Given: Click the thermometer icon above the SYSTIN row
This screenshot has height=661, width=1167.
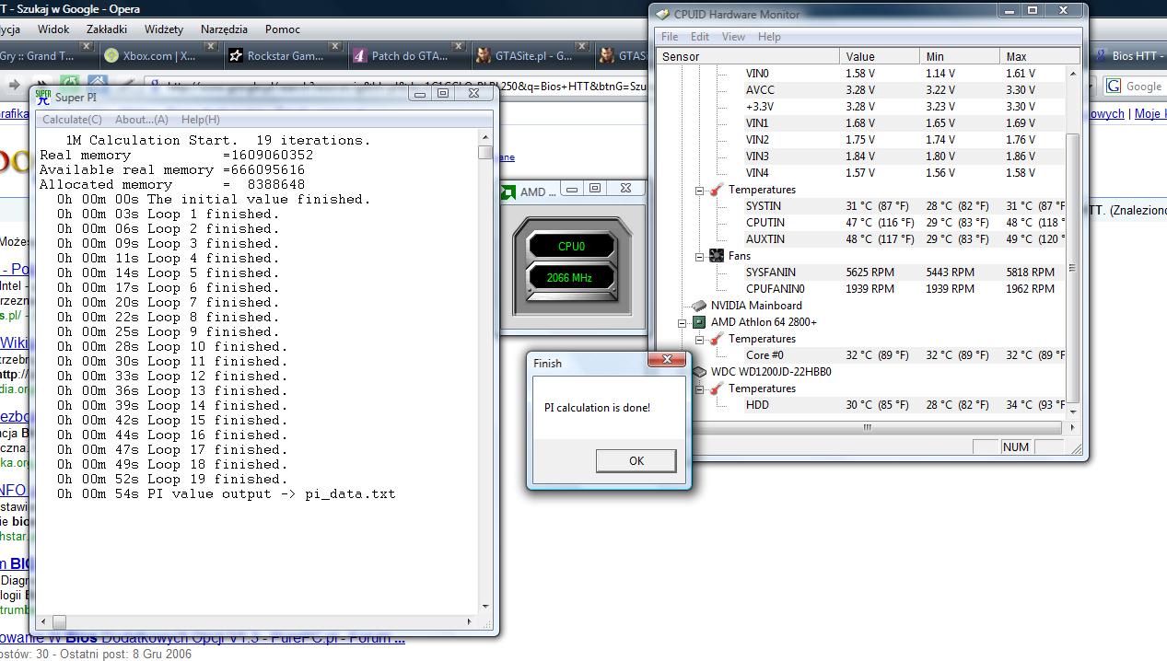Looking at the screenshot, I should [x=717, y=190].
